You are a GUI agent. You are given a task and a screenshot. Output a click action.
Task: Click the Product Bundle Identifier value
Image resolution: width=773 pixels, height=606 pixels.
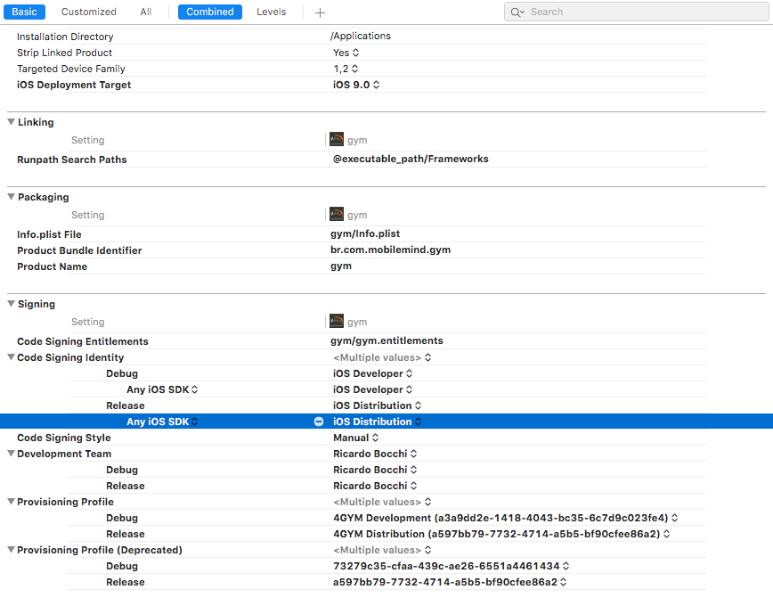(390, 250)
